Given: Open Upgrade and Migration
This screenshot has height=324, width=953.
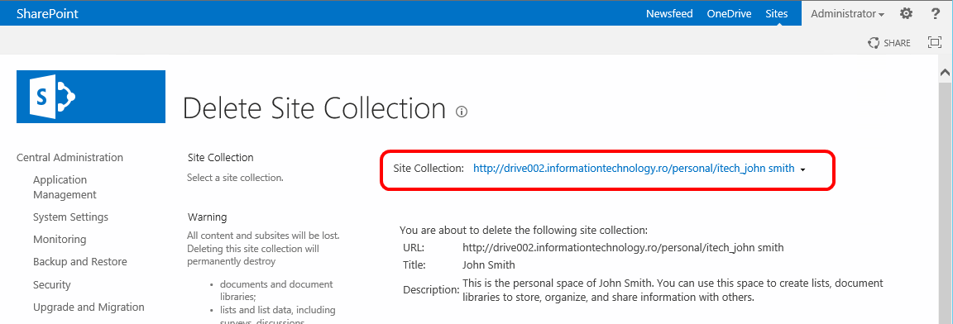Looking at the screenshot, I should tap(89, 307).
